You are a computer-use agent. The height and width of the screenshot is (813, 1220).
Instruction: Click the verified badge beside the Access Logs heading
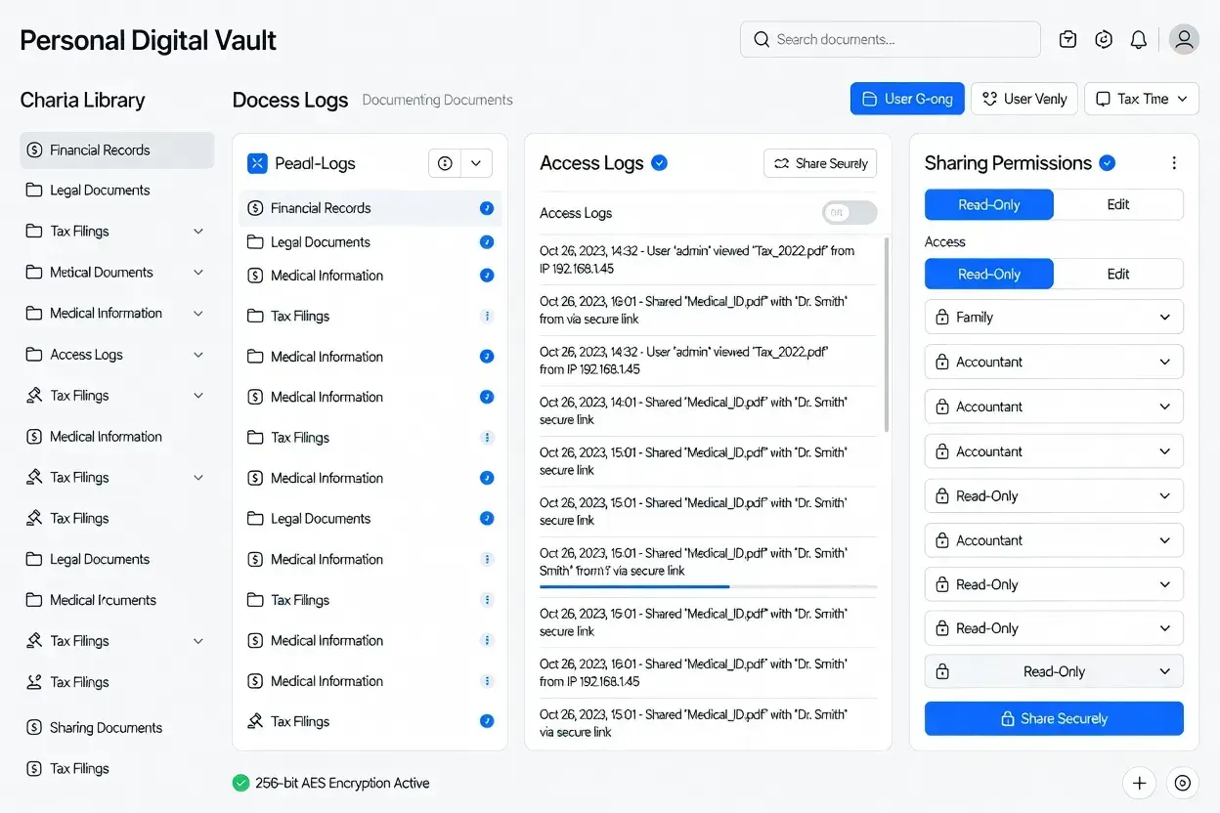click(660, 163)
